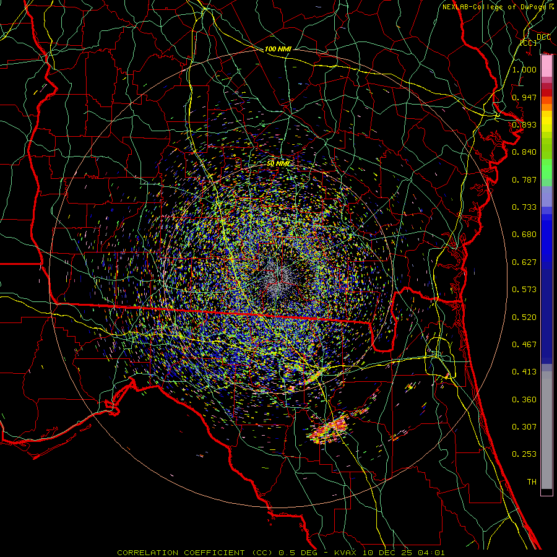Click the 1.000 scale value
Screen dimensions: 557x557
tap(524, 69)
